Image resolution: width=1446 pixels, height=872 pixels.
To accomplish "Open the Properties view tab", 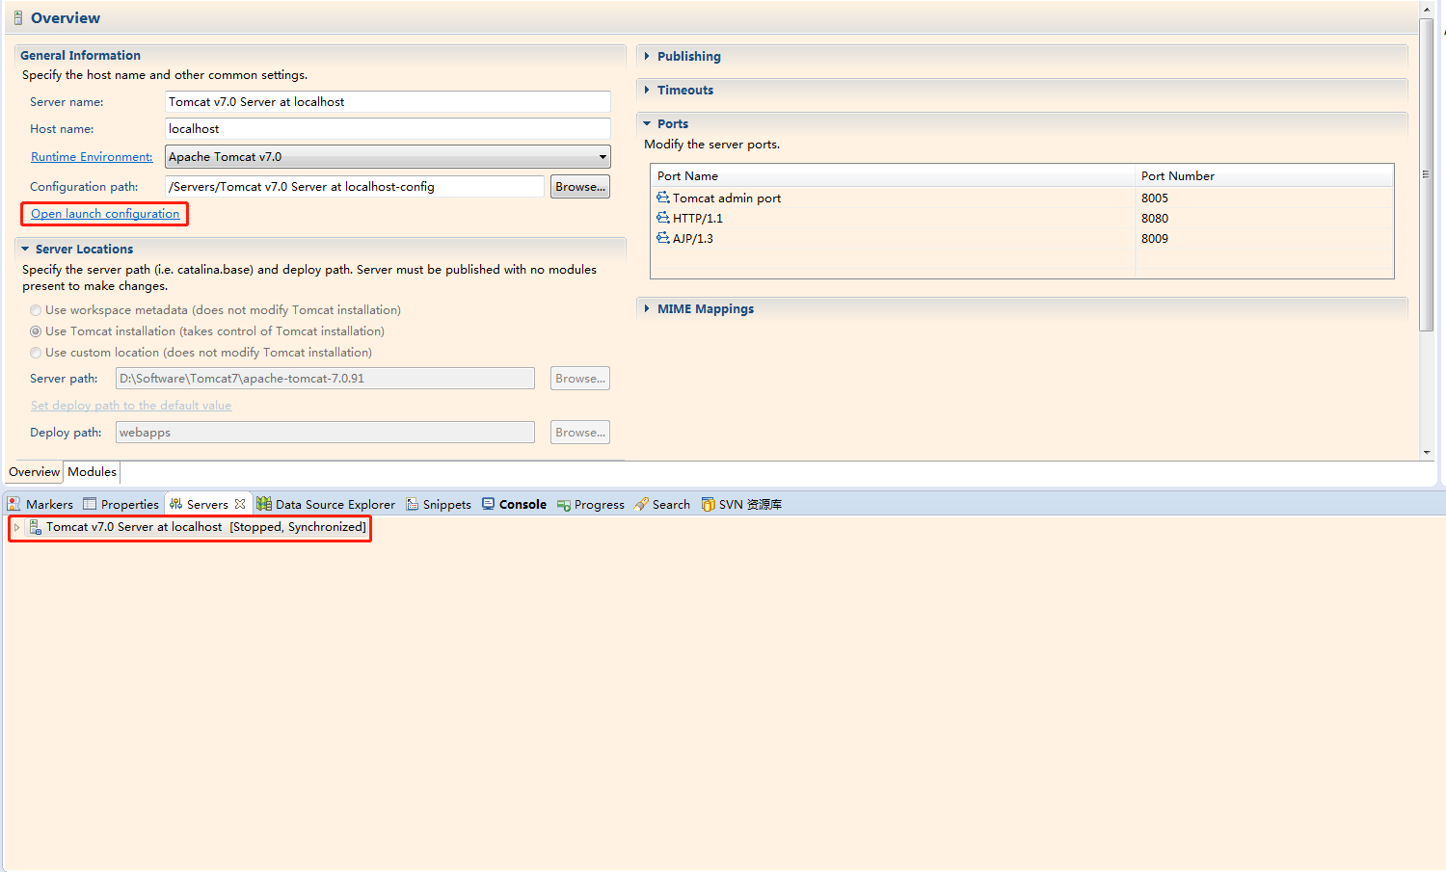I will (120, 504).
